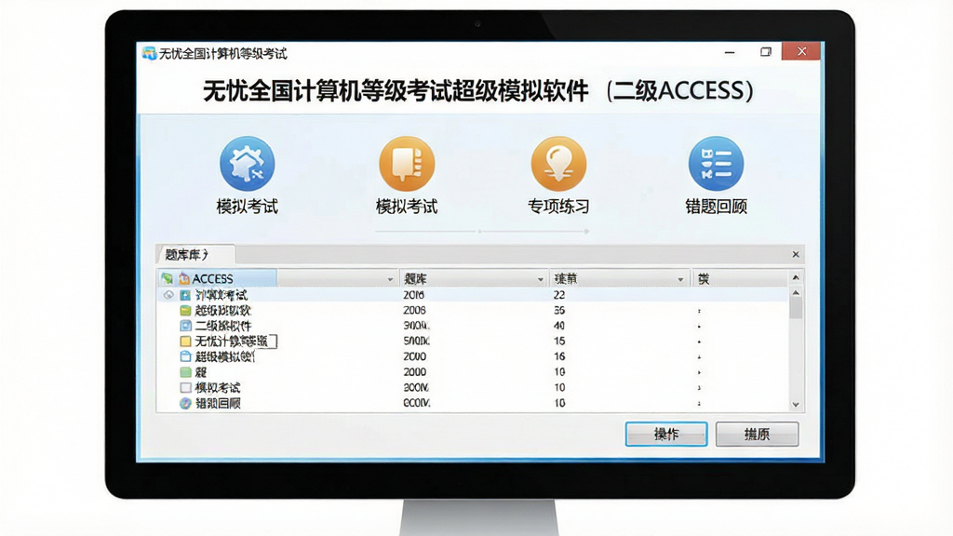Open the ACCESS column dropdown arrow
Screen dimensions: 953x536
coord(390,279)
